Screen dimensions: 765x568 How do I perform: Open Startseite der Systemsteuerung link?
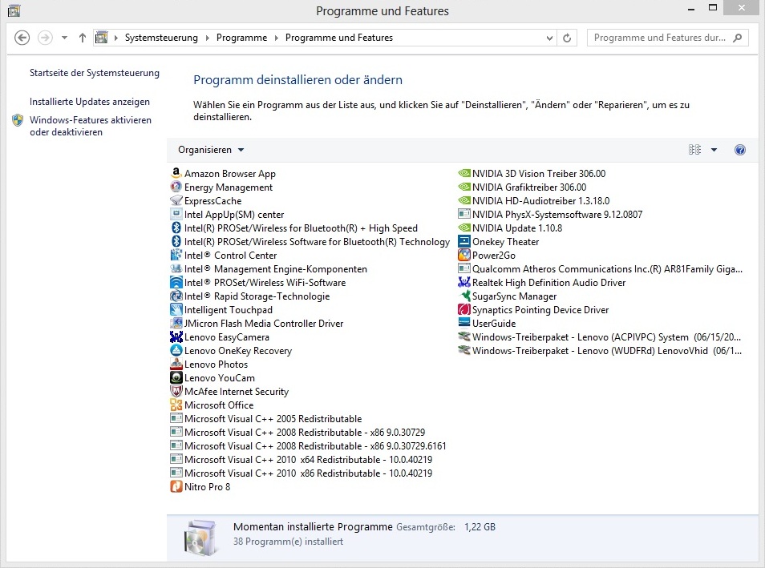pos(94,73)
